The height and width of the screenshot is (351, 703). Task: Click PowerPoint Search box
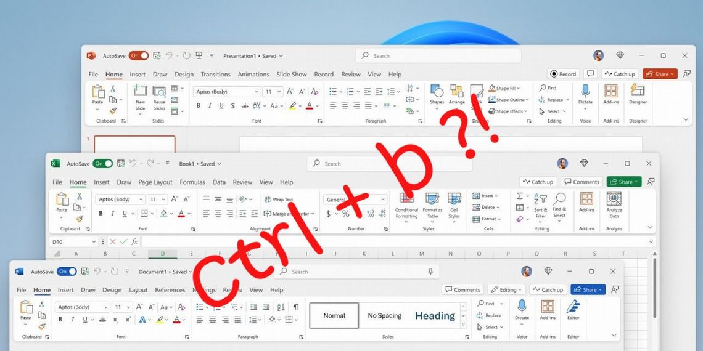pyautogui.click(x=438, y=56)
